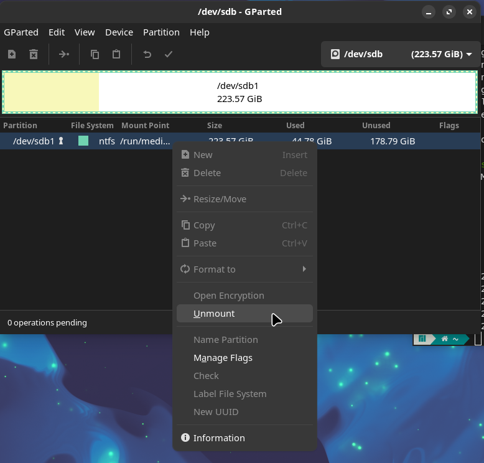The width and height of the screenshot is (484, 463).
Task: Select Check in the context menu
Action: coord(244,376)
